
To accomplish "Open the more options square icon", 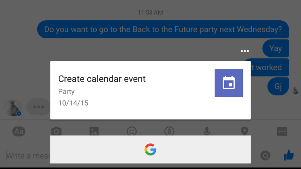I will click(282, 131).
